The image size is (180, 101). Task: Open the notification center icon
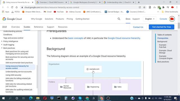pyautogui.click(x=175, y=98)
